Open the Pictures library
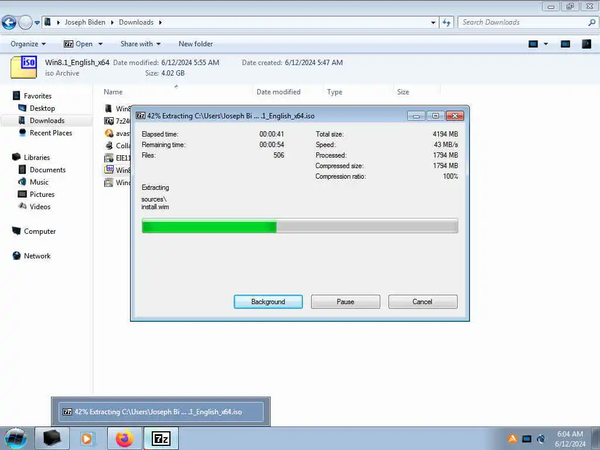The image size is (600, 450). [42, 194]
